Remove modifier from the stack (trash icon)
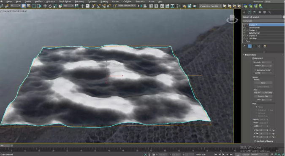Screen dimensions: 285x156 point(259,46)
